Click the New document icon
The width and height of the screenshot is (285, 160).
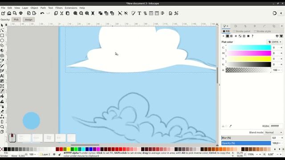(3, 13)
